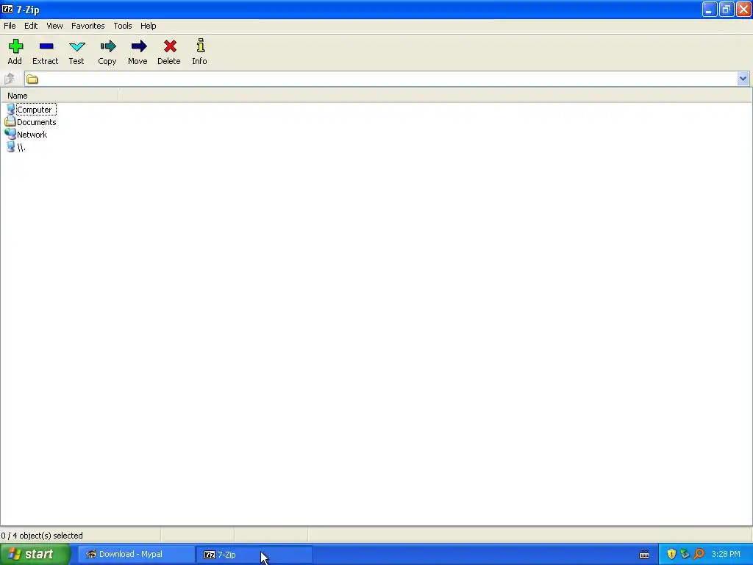Open the View menu
Image resolution: width=753 pixels, height=565 pixels.
click(54, 26)
